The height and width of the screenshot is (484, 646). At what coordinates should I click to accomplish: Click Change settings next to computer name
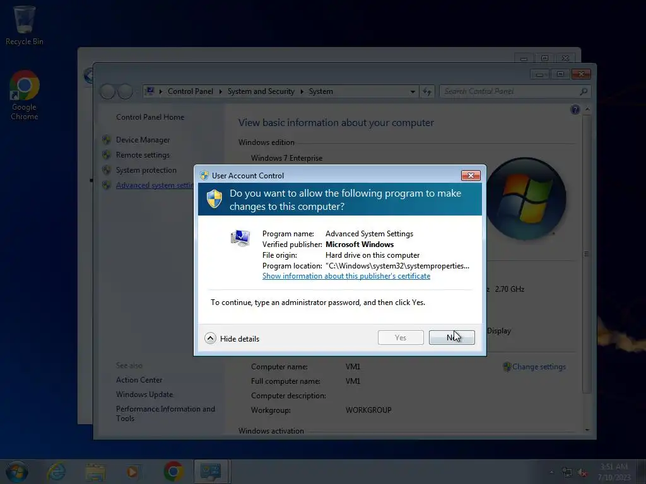pyautogui.click(x=539, y=367)
